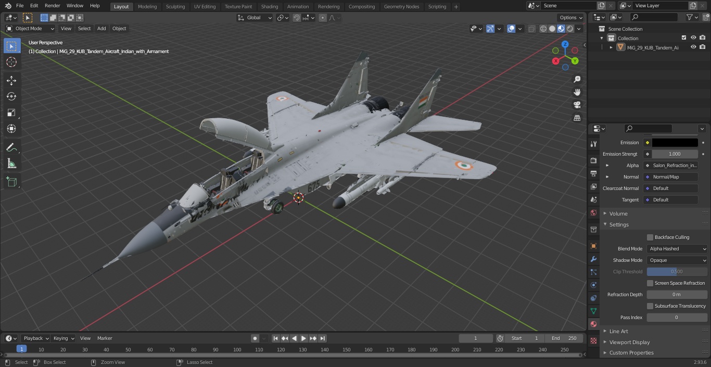The image size is (711, 367).
Task: Toggle snapping magnet icon
Action: (297, 18)
